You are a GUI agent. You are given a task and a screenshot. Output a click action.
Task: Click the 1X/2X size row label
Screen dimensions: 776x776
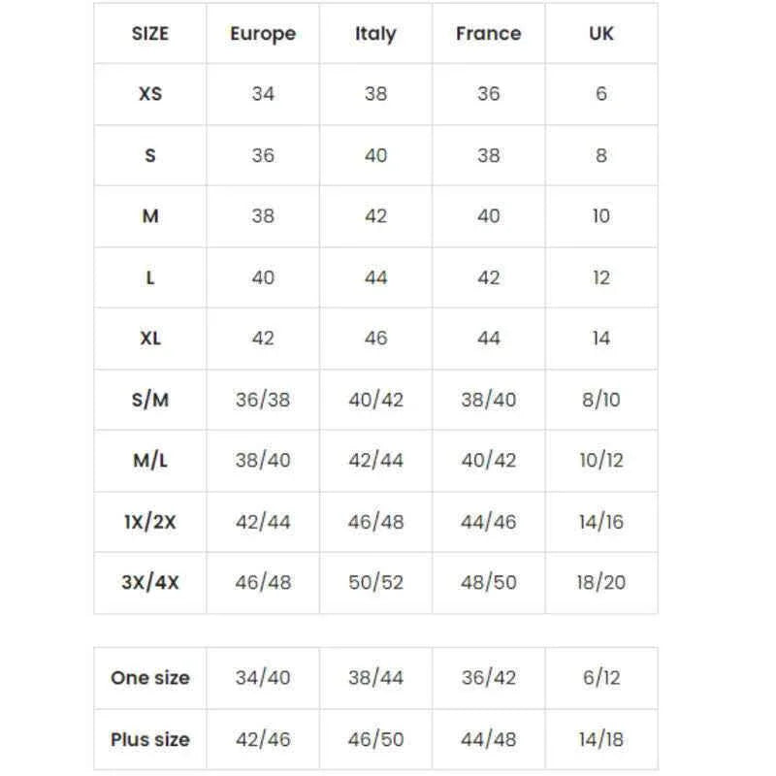150,522
